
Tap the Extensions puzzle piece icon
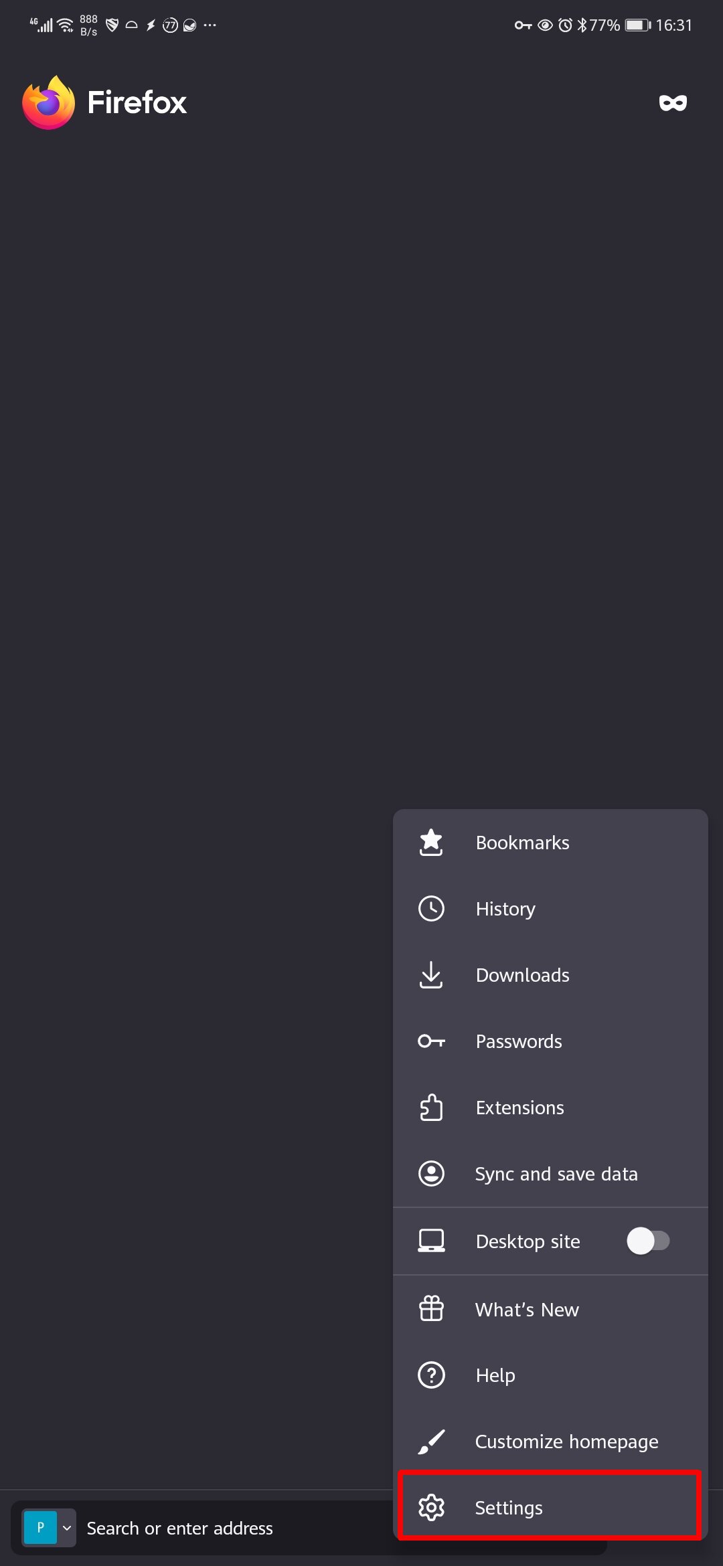tap(431, 1108)
